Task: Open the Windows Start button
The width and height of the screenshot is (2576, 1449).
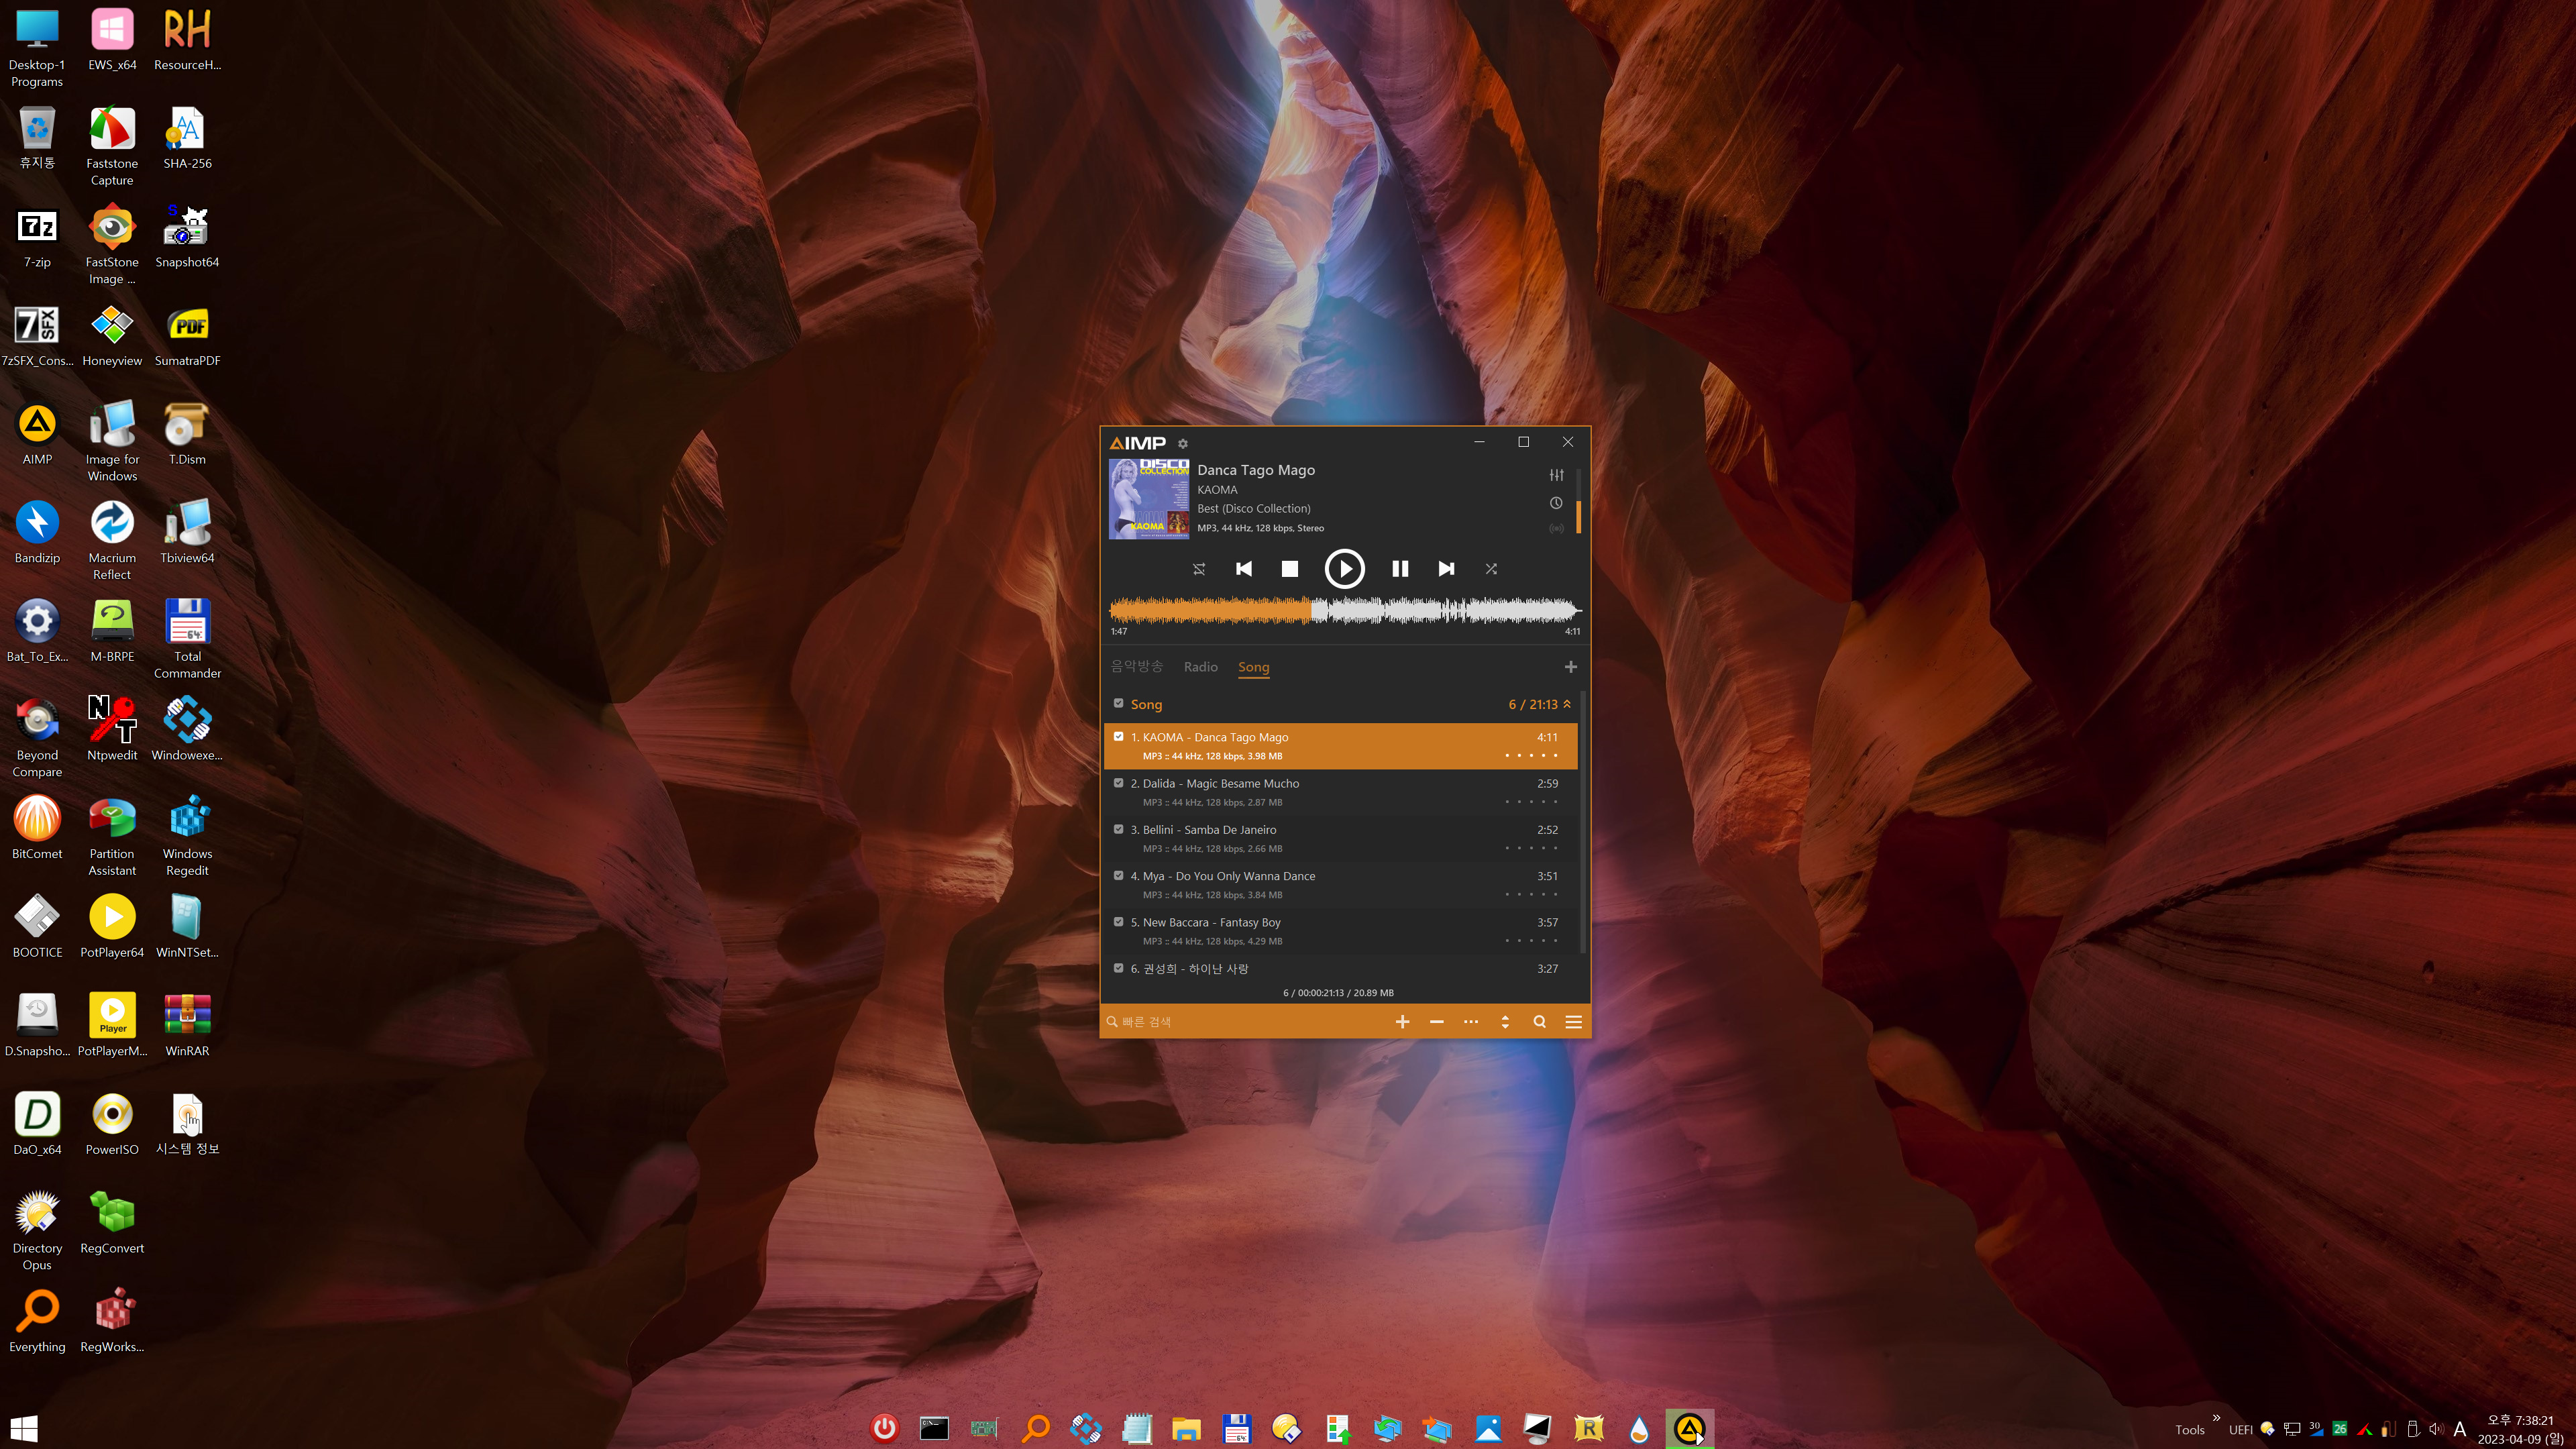Action: click(24, 1429)
